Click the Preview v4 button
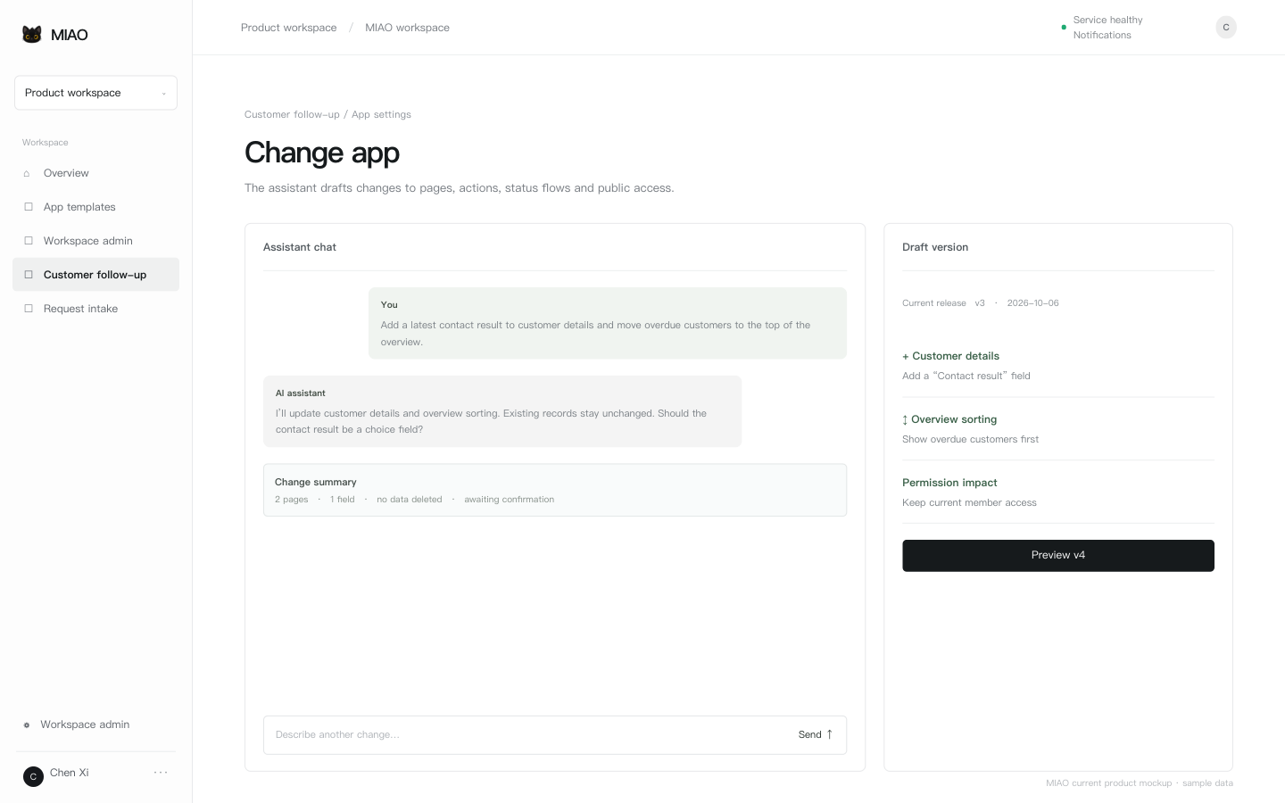Viewport: 1285px width, 803px height. point(1058,556)
